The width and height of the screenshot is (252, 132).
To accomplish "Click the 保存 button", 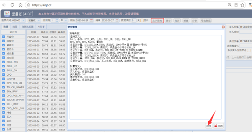I will point(168,20).
